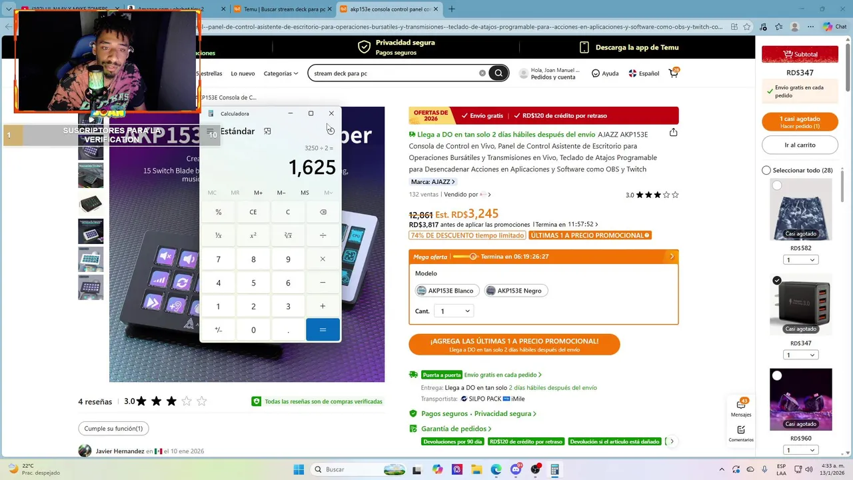This screenshot has width=853, height=480.
Task: Open Mensajes chat icon
Action: coord(741,407)
